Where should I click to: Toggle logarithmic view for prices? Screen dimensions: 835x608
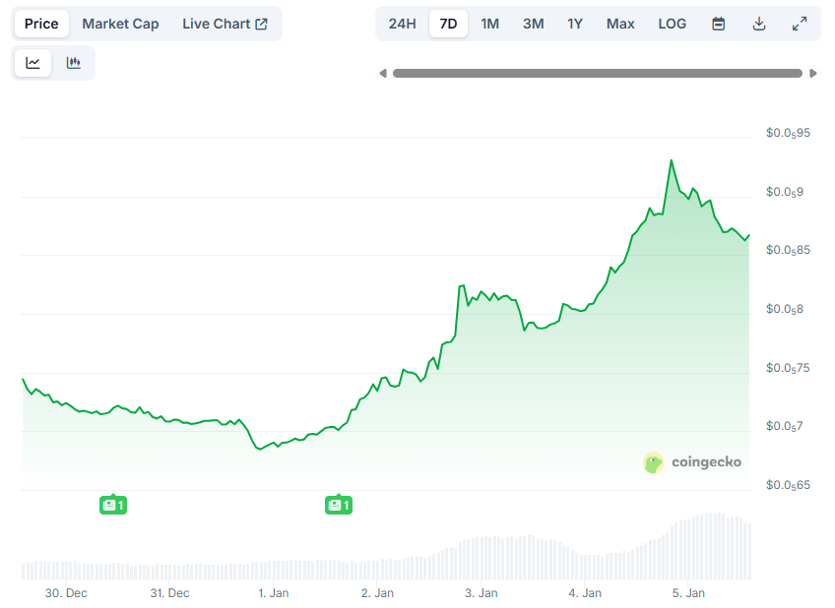672,23
